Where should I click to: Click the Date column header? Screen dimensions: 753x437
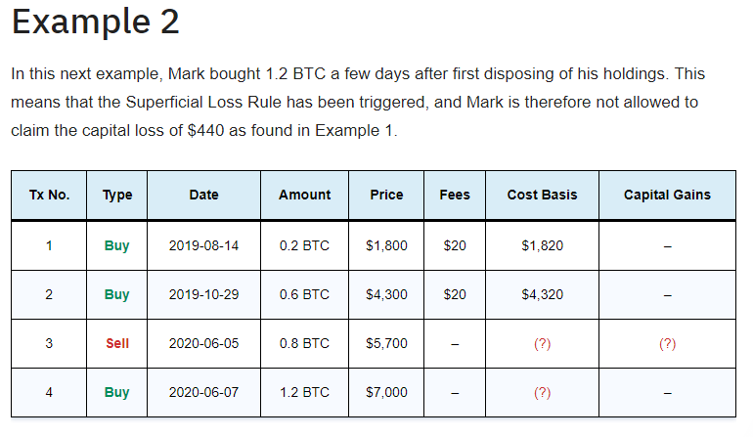click(x=203, y=195)
